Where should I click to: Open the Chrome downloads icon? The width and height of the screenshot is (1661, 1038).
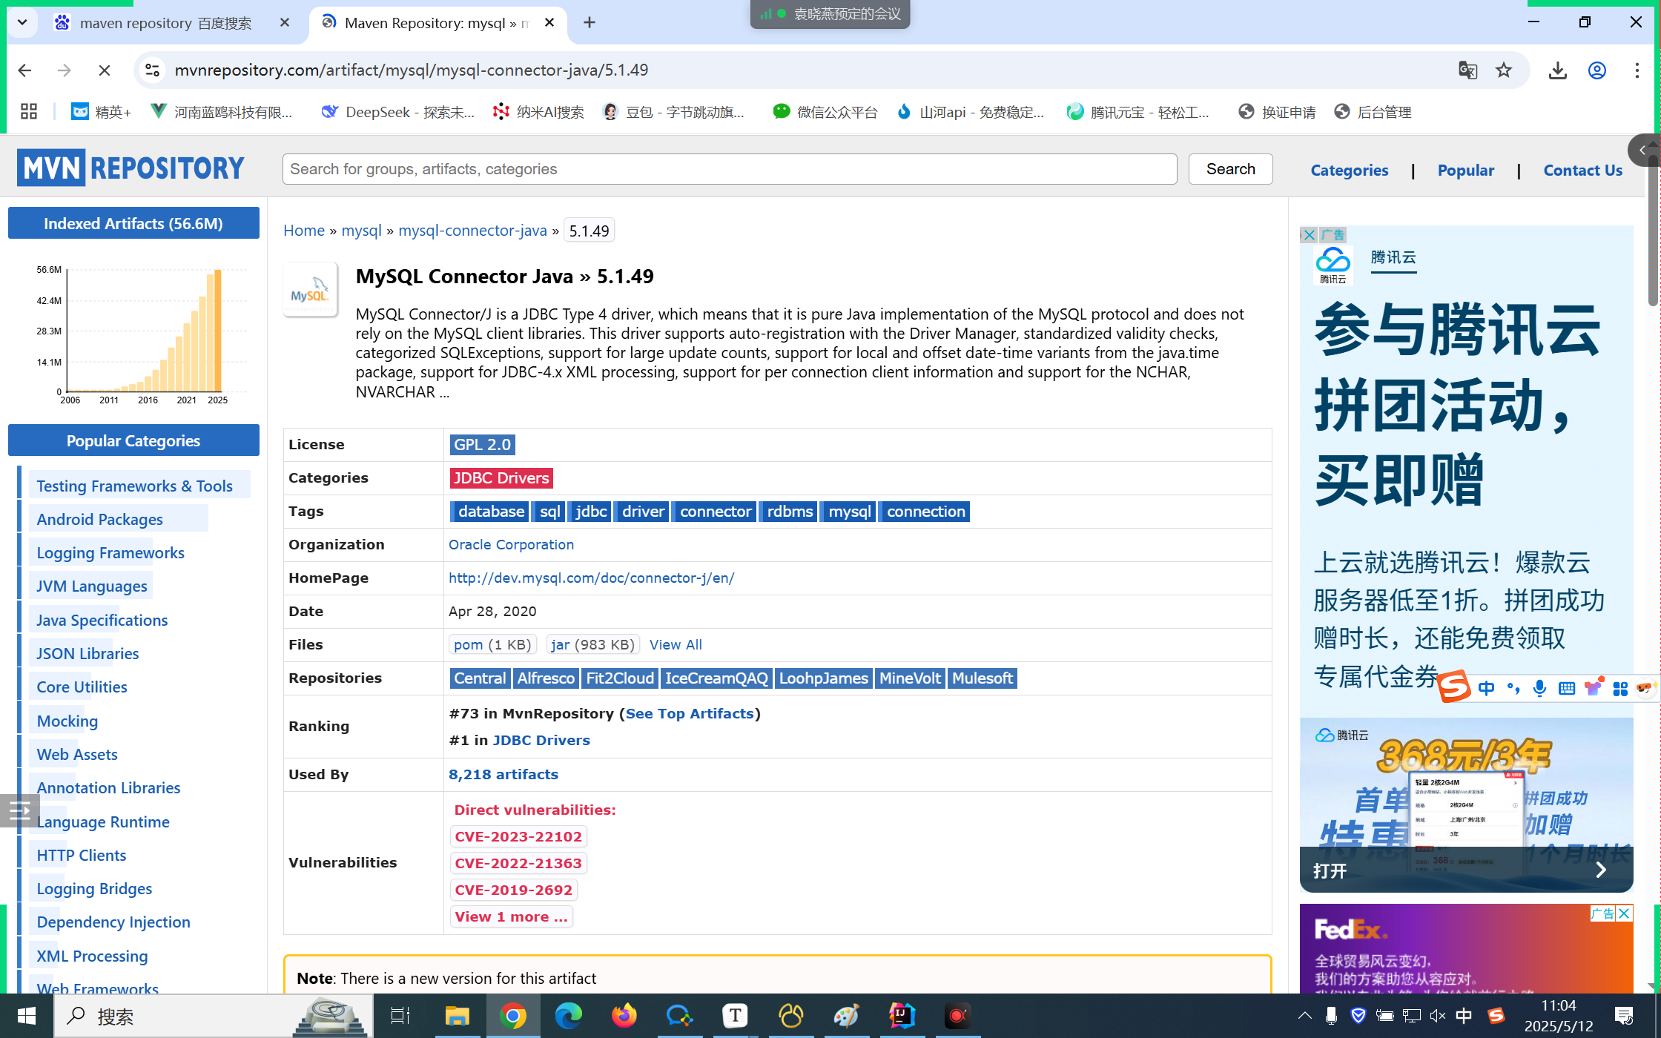pos(1557,70)
